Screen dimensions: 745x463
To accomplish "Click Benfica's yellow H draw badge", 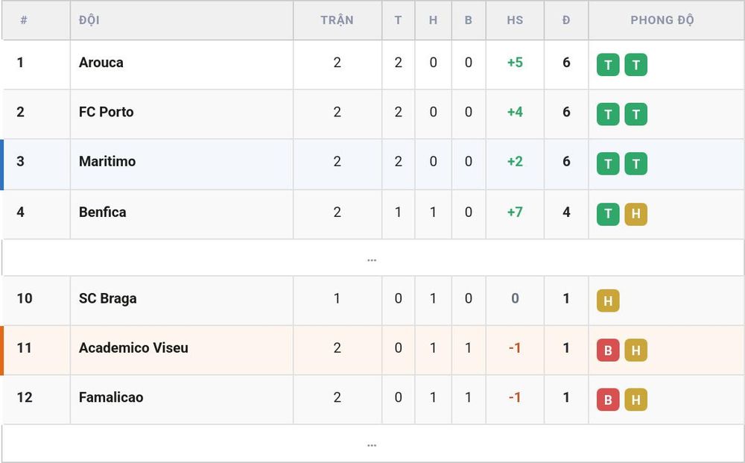I will point(635,214).
